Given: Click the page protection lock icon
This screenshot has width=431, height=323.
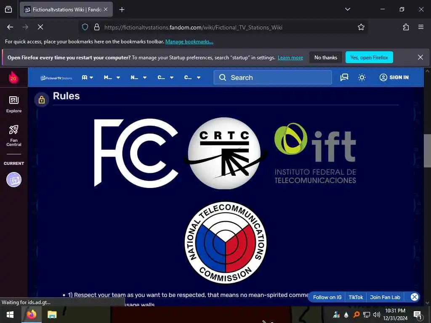Looking at the screenshot, I should pos(42,100).
